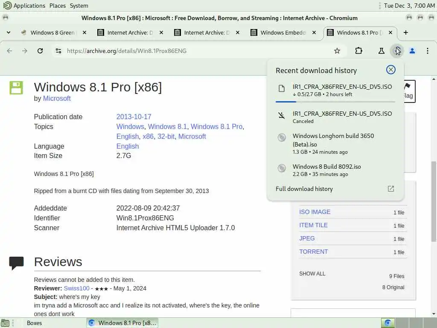
Task: Open the ITEM TILE download option
Action: tap(313, 225)
